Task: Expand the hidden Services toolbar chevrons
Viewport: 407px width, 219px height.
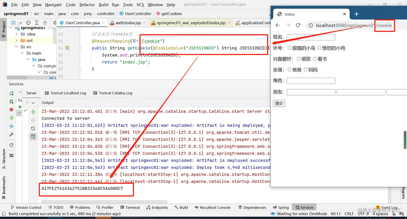Action: coord(20,92)
